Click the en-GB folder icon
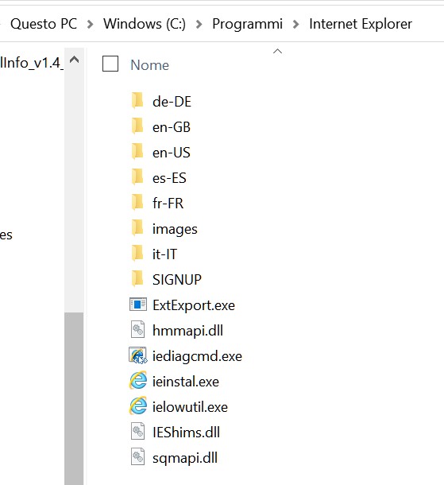This screenshot has height=485, width=444. coord(137,126)
